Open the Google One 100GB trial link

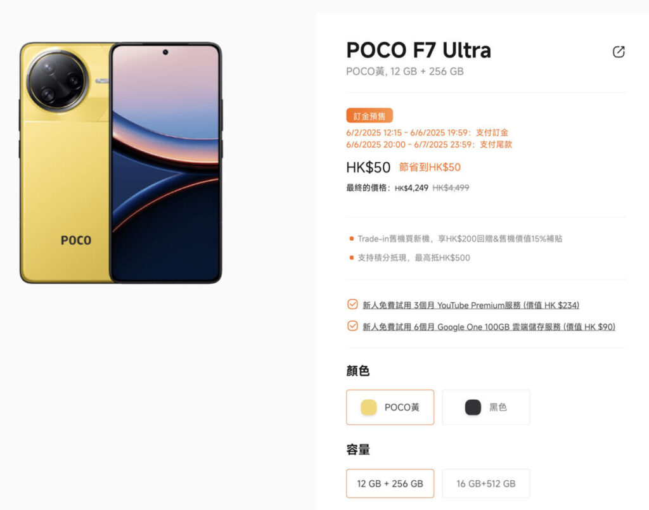click(489, 327)
